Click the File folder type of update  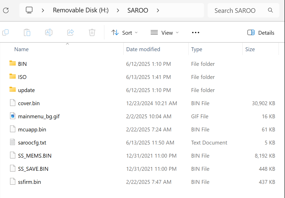tap(203, 90)
